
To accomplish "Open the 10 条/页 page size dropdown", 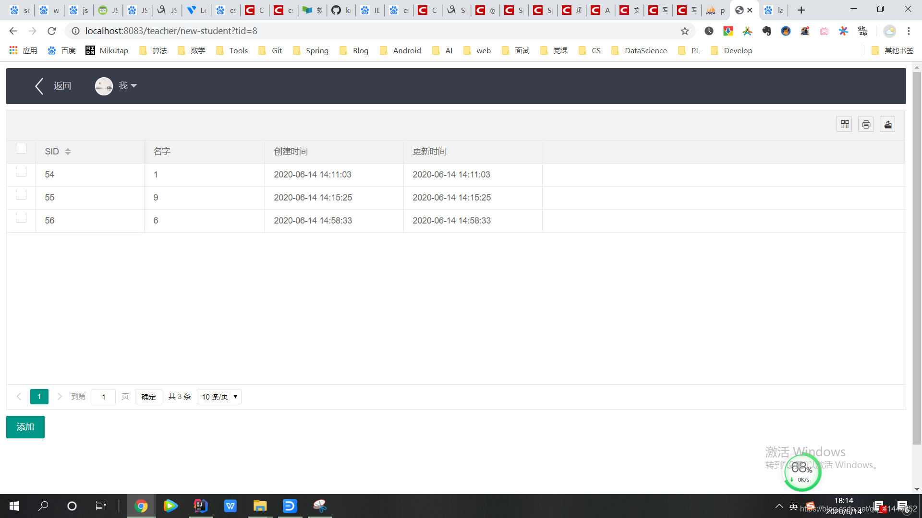I will (219, 397).
